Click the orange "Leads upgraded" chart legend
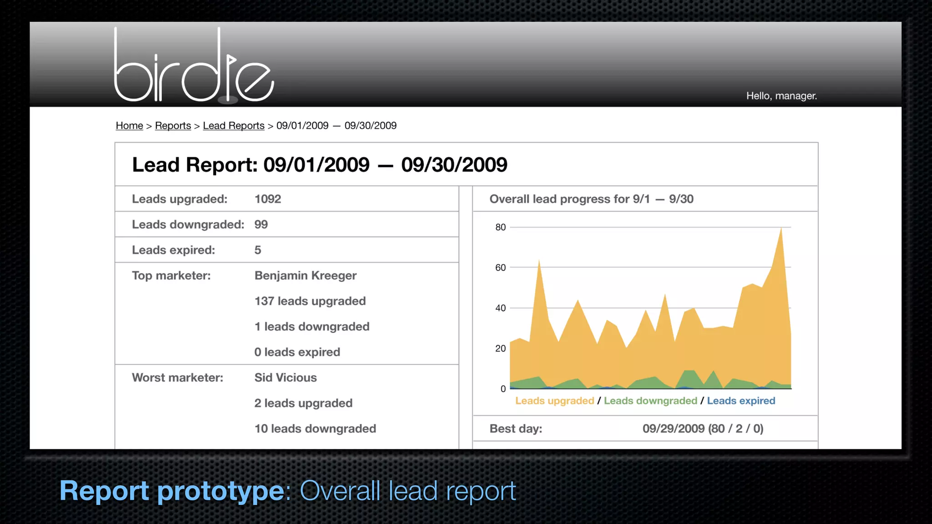Viewport: 932px width, 524px height. point(554,401)
